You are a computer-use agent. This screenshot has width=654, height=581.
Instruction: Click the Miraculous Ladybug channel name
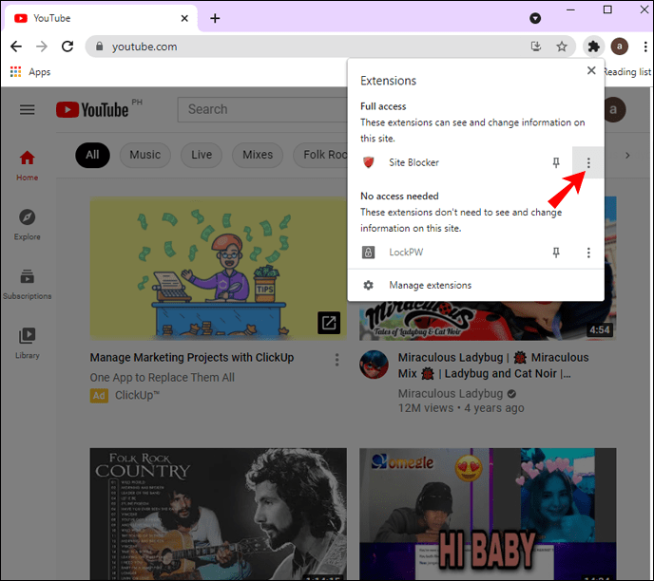(451, 393)
